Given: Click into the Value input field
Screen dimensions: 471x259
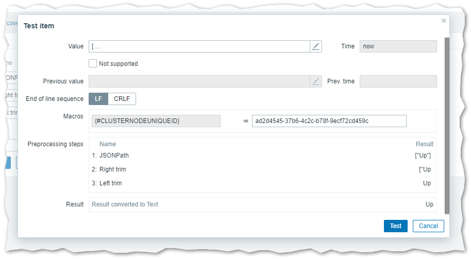Looking at the screenshot, I should [199, 46].
